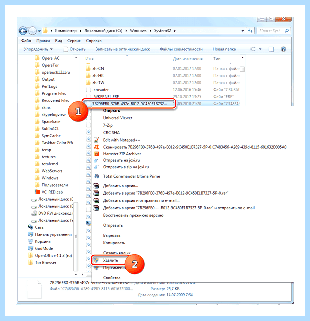Select Вырезать from the context menu

click(x=112, y=235)
